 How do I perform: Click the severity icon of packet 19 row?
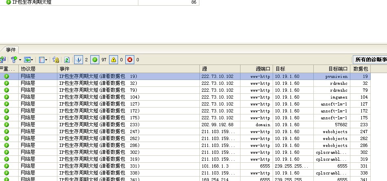[x=7, y=76]
